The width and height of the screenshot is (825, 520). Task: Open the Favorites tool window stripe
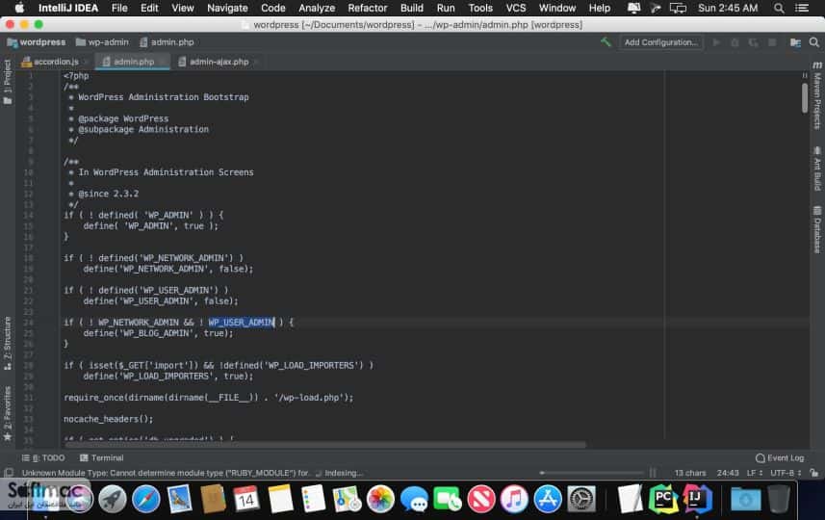(x=8, y=414)
